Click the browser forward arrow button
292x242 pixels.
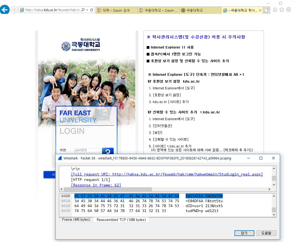tap(14, 10)
